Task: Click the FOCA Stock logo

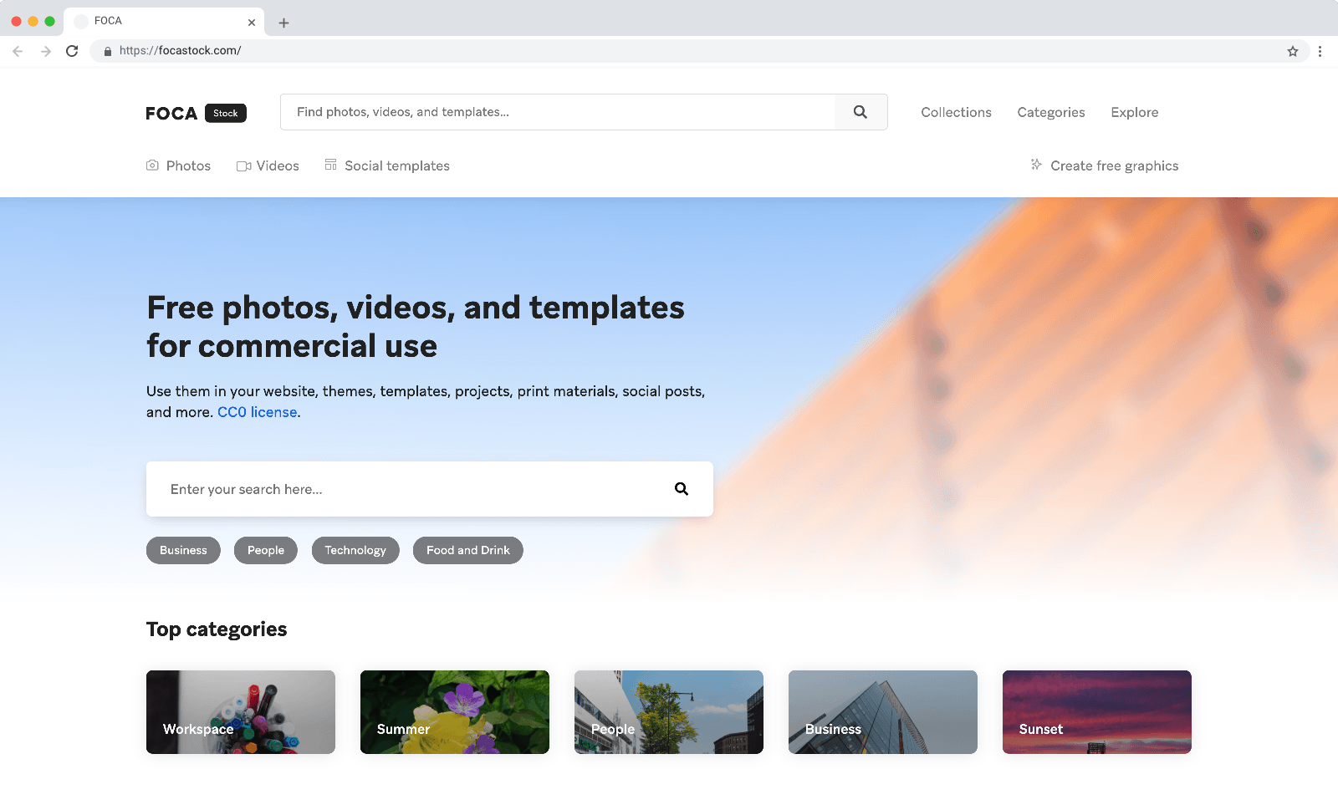Action: (x=196, y=113)
